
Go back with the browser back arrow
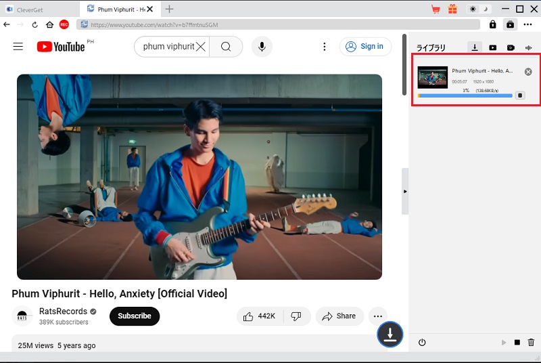tap(7, 24)
